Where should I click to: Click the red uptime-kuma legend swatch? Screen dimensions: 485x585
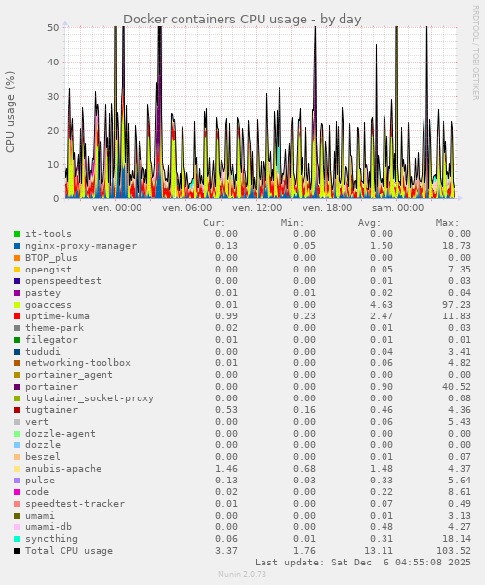pyautogui.click(x=17, y=316)
